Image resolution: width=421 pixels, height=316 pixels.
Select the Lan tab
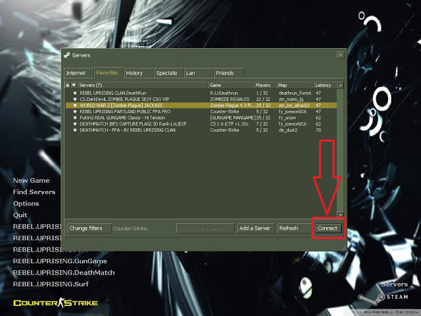pyautogui.click(x=199, y=73)
